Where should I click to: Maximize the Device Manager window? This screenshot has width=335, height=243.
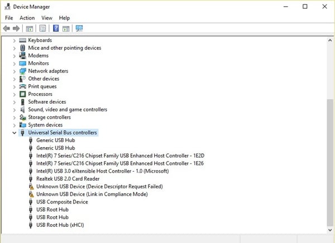(305, 7)
